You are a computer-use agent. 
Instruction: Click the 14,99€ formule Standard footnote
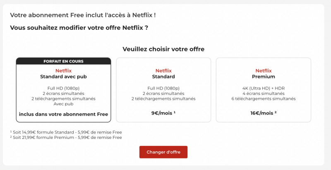pos(66,132)
